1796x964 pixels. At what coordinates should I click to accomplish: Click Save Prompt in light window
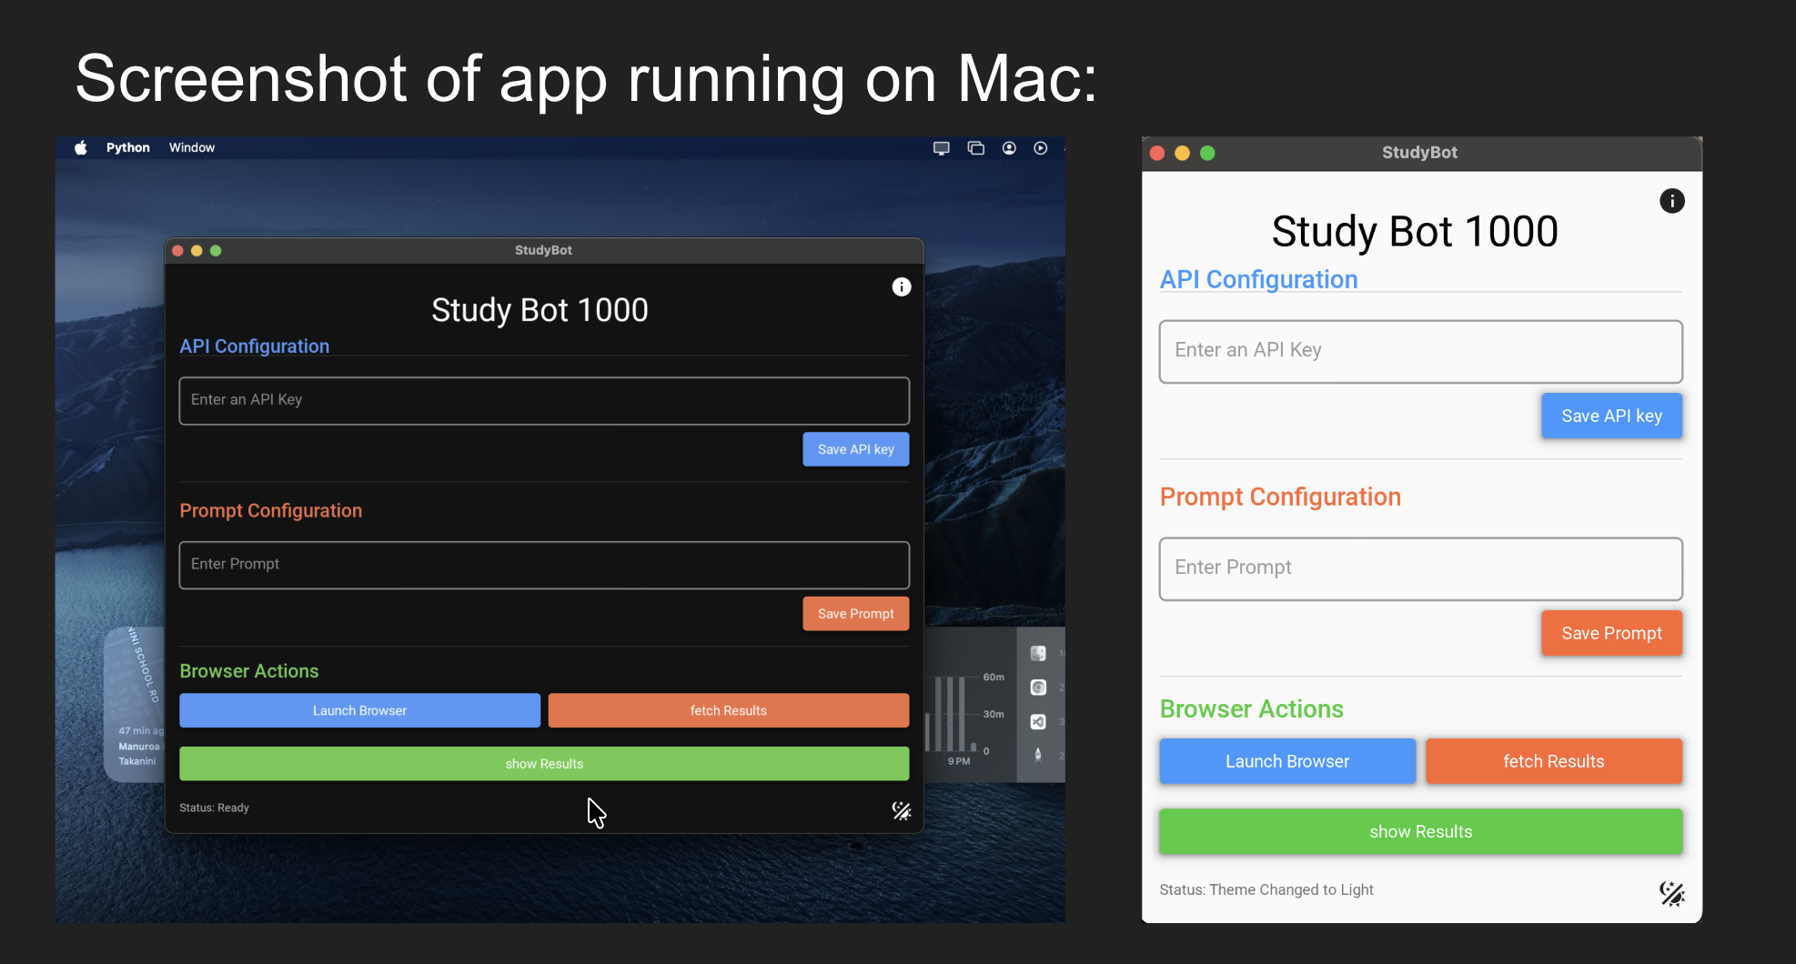1611,633
